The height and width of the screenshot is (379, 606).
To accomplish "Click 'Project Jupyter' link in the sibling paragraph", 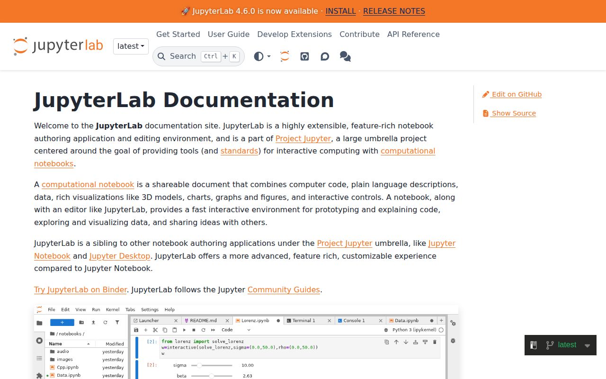I will [x=345, y=243].
